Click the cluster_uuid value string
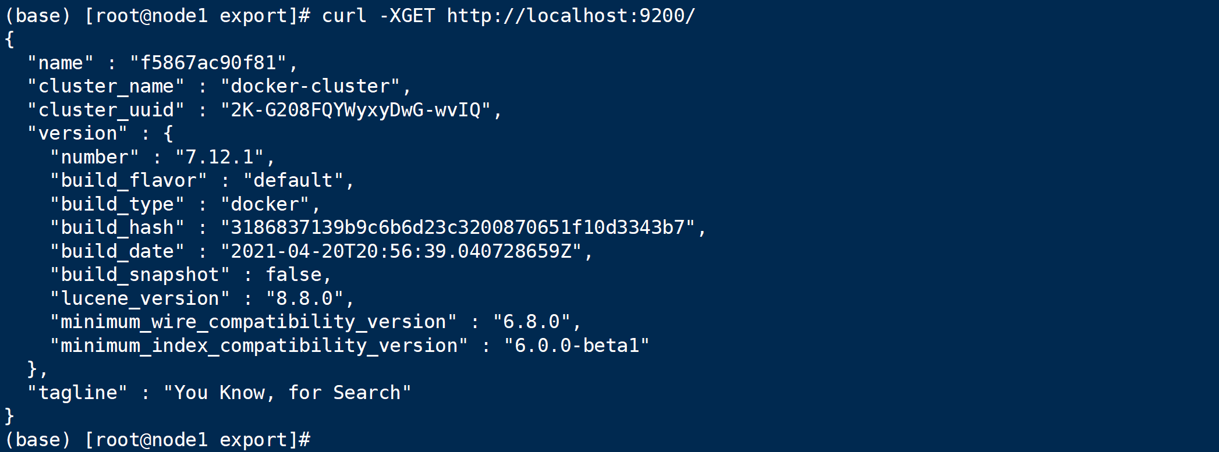The height and width of the screenshot is (452, 1219). [356, 110]
